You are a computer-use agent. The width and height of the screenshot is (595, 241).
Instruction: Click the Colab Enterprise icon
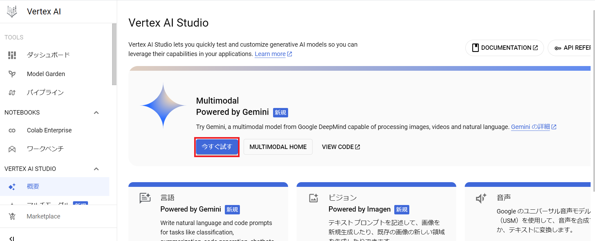pos(12,131)
